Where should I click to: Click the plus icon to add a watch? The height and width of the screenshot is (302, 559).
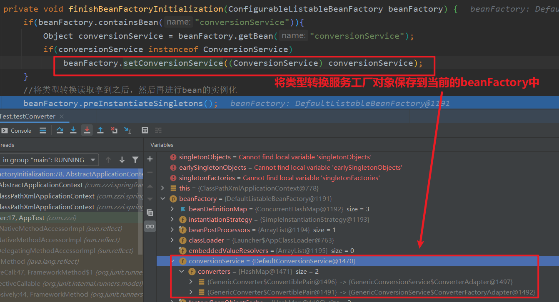(150, 159)
